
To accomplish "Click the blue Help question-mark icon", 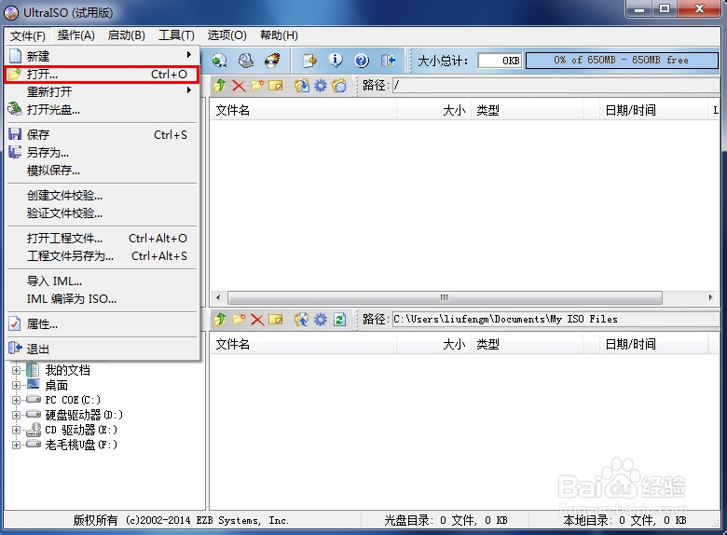I will [x=362, y=61].
